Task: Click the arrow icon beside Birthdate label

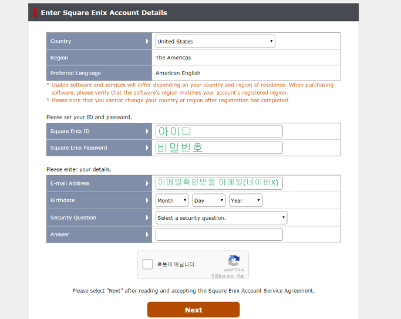Action: 147,200
